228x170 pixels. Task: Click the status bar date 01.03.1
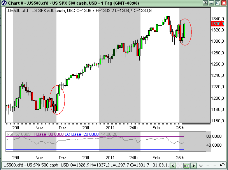click(161, 165)
